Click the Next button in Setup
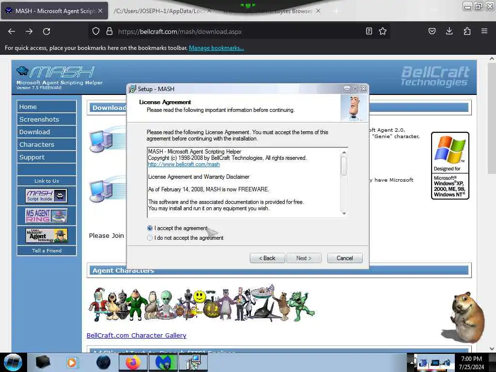The image size is (496, 372). click(x=304, y=258)
